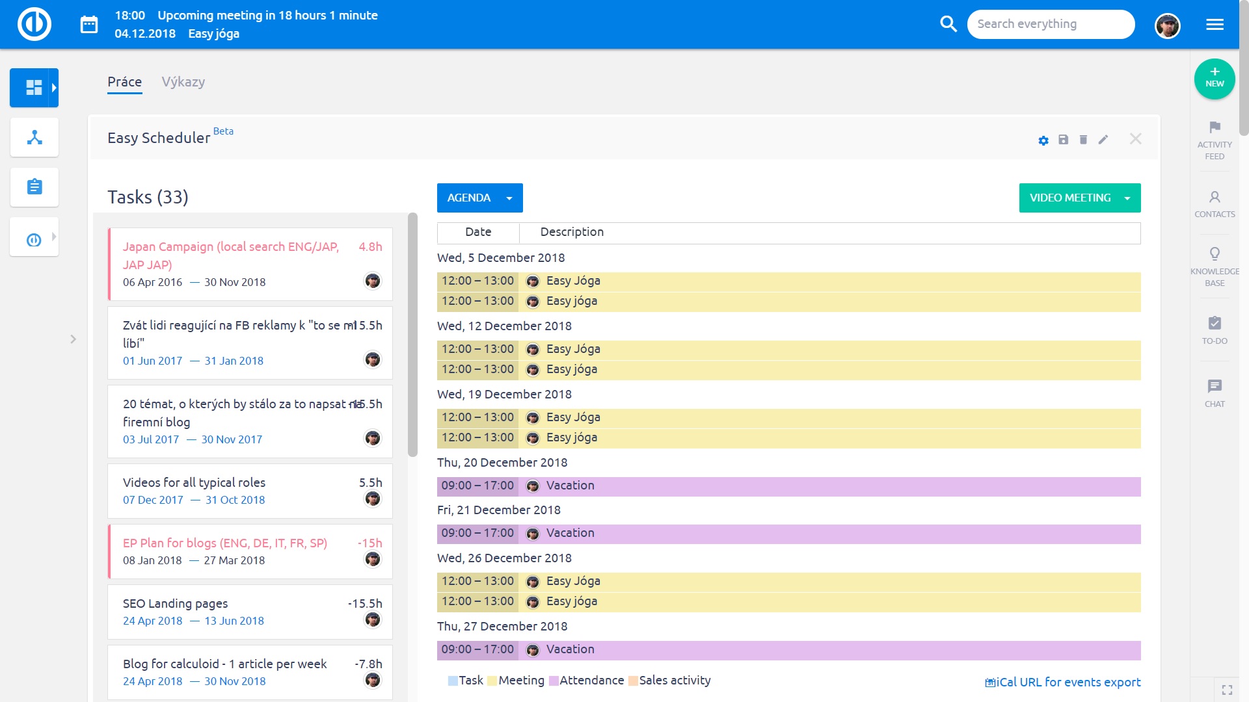1249x702 pixels.
Task: Expand the collapsed left sidebar chevron
Action: [x=73, y=339]
